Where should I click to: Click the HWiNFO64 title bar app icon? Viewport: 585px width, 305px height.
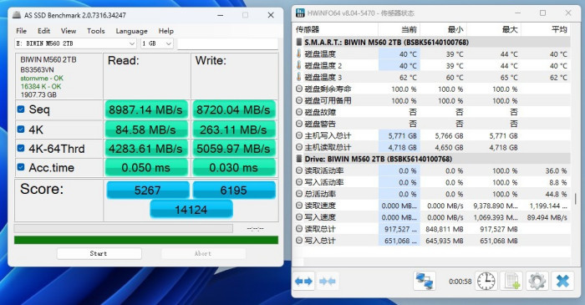[x=300, y=13]
